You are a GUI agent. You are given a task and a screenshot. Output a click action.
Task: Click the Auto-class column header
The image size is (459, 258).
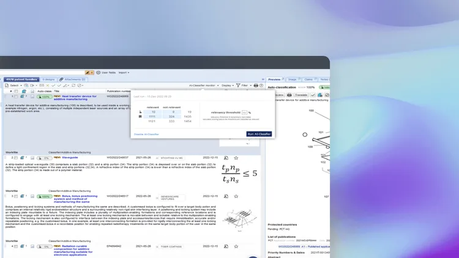pyautogui.click(x=44, y=91)
